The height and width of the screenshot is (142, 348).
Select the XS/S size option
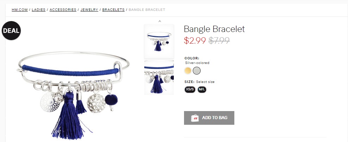(190, 90)
